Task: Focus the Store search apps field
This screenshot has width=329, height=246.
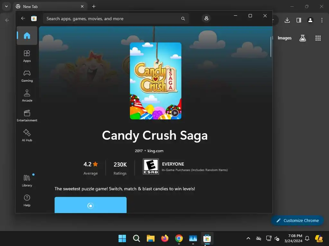Action: pos(116,19)
